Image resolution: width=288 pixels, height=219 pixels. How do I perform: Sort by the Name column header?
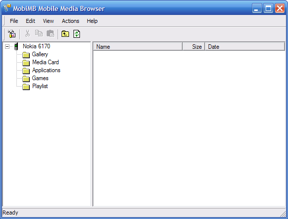click(138, 47)
